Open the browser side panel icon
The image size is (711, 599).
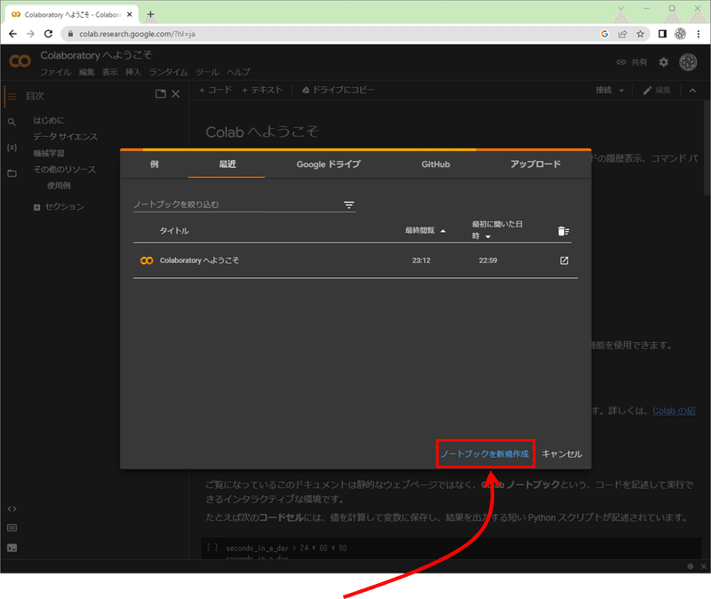pos(662,34)
